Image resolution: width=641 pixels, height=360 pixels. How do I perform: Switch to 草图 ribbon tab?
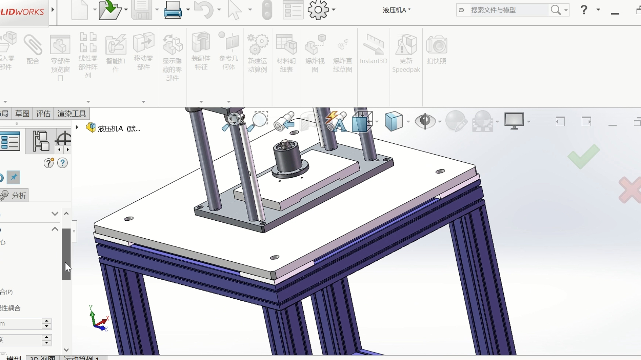tap(22, 114)
